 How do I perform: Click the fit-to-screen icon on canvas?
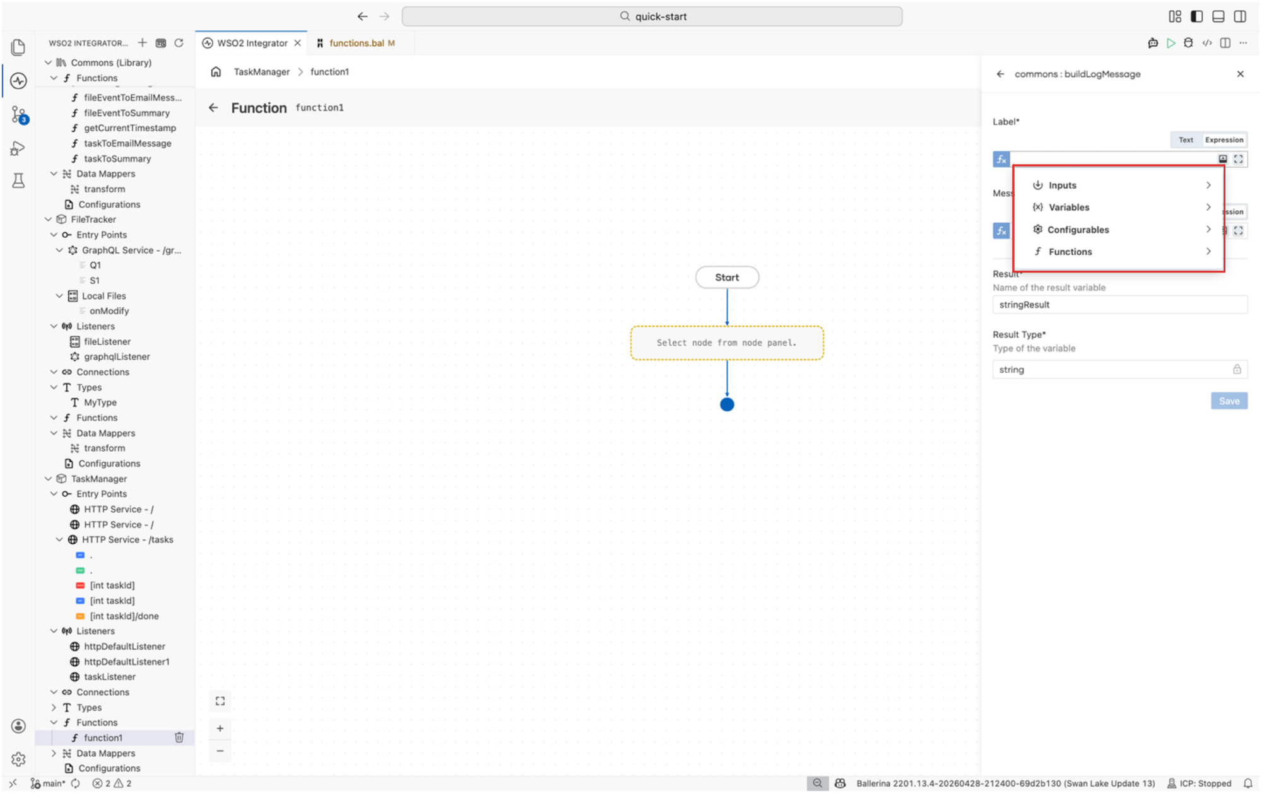coord(220,701)
